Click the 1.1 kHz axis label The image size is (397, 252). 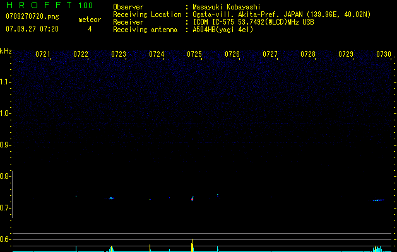(4, 82)
